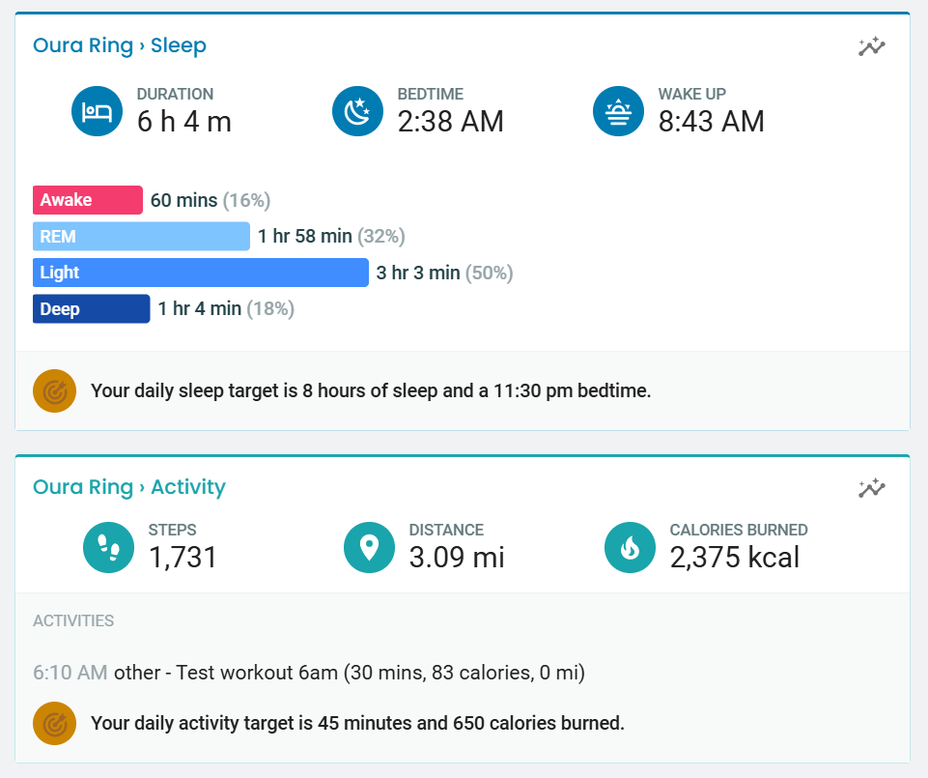Click the flame Calories Burned icon
The width and height of the screenshot is (928, 778).
tap(630, 546)
